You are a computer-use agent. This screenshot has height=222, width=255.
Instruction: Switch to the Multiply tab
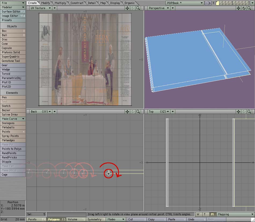point(60,3)
